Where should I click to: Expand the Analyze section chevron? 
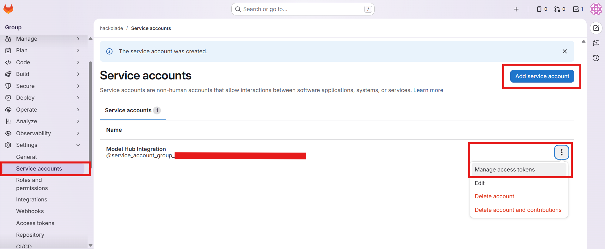pos(78,121)
